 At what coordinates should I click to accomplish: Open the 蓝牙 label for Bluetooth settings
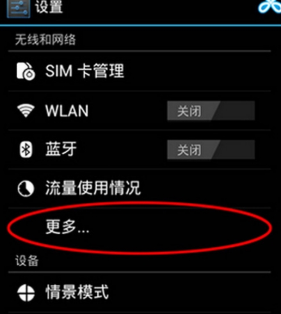click(61, 149)
